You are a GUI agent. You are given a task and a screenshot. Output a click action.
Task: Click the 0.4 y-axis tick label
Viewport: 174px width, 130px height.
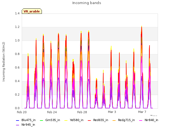[17, 81]
